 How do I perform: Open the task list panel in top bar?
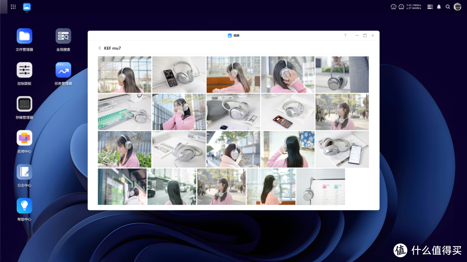tap(430, 7)
